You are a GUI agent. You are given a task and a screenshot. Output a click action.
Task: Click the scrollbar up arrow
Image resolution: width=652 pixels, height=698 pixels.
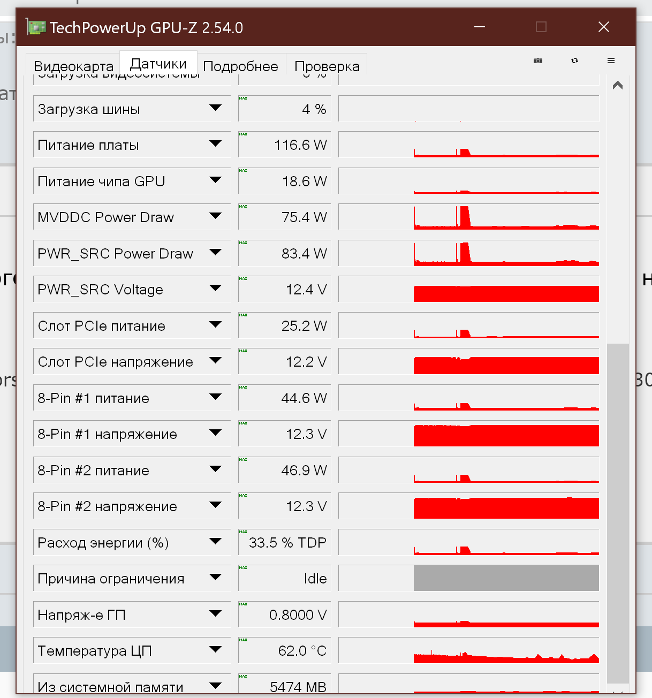tap(618, 85)
